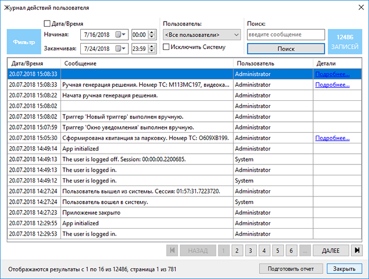Viewport: 369px width, 279px height.
Task: Go to page 3 in pagination
Action: 251,250
